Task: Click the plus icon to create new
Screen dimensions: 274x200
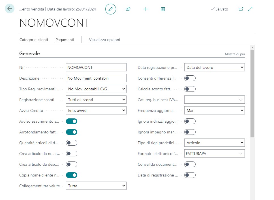Action: pyautogui.click(x=146, y=9)
